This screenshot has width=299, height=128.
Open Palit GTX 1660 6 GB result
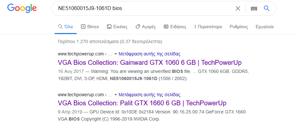(142, 103)
